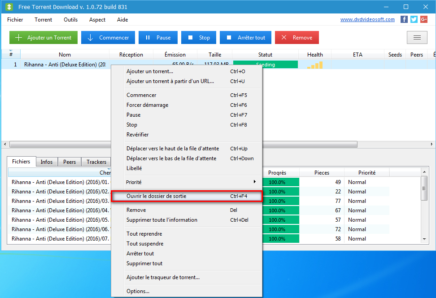The height and width of the screenshot is (298, 436).
Task: Click the torrent list horizontal scrollbar left arrow
Action: pyautogui.click(x=5, y=144)
